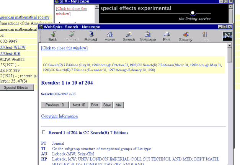Tick the Record 1 of 204 checkbox
240x165 pixels.
(44, 132)
